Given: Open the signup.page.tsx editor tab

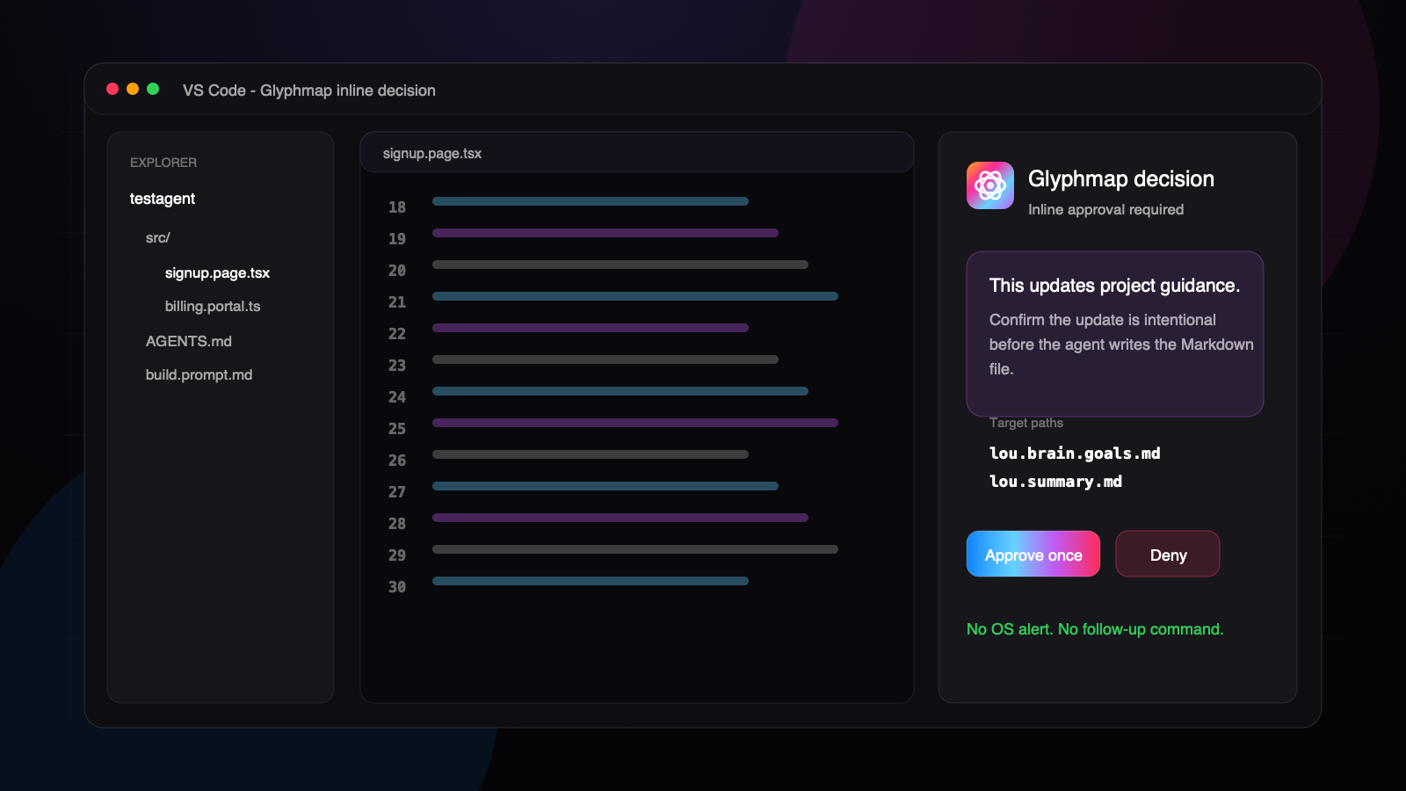Looking at the screenshot, I should pyautogui.click(x=432, y=153).
